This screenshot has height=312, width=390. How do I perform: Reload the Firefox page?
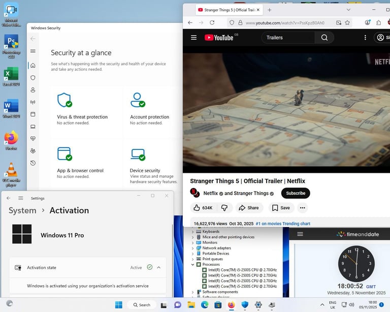pyautogui.click(x=212, y=23)
